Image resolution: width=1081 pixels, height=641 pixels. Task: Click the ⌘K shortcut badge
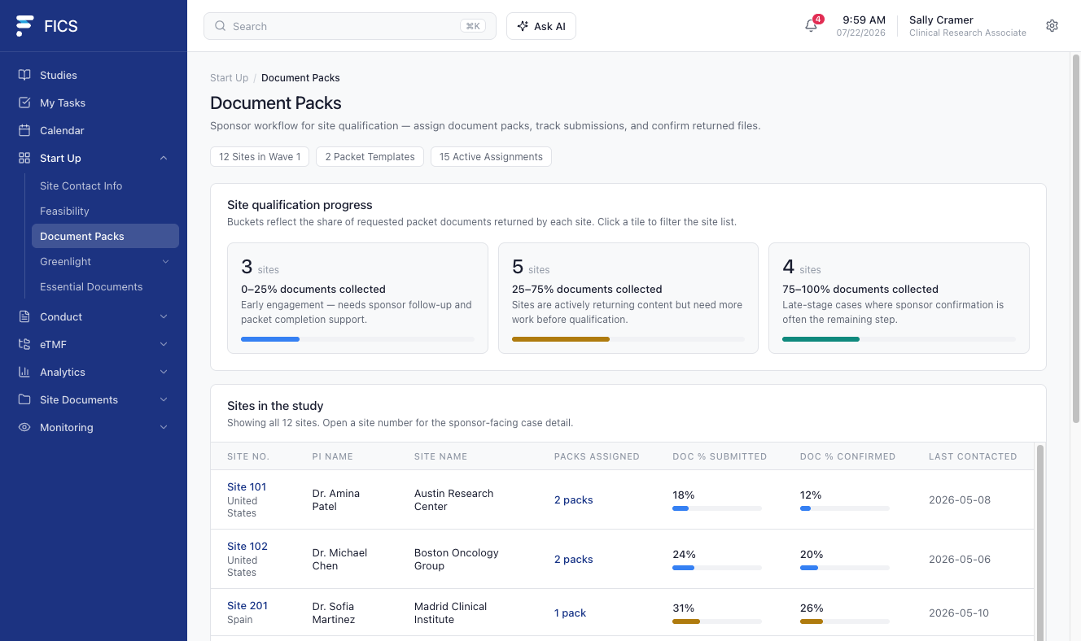click(472, 26)
